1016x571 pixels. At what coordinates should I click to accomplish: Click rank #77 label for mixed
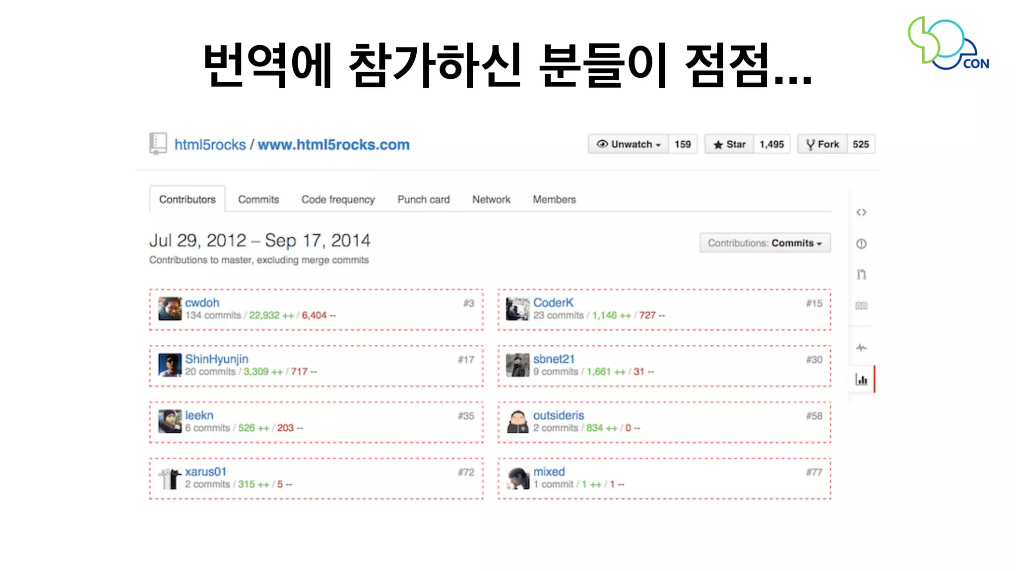814,472
